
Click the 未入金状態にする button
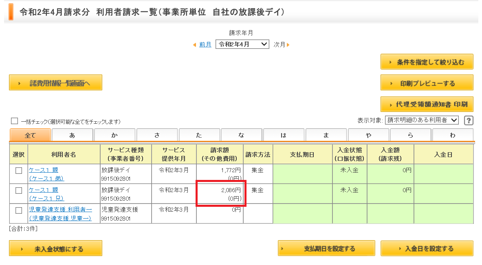[55, 248]
